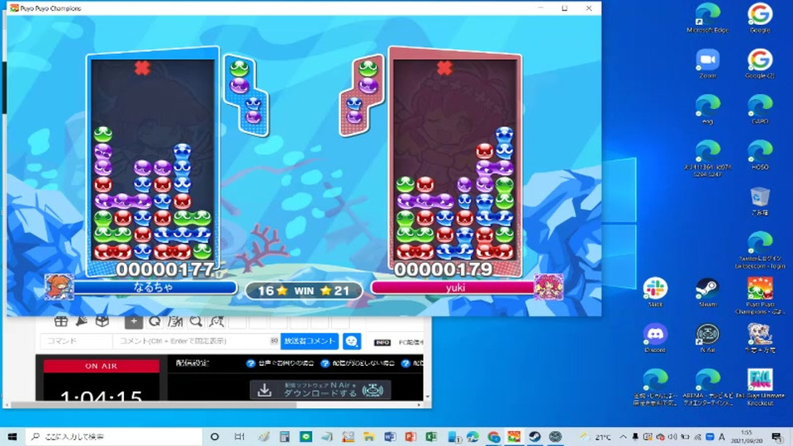The width and height of the screenshot is (793, 446).
Task: Click the weather 21°C widget on the taskbar
Action: (596, 437)
